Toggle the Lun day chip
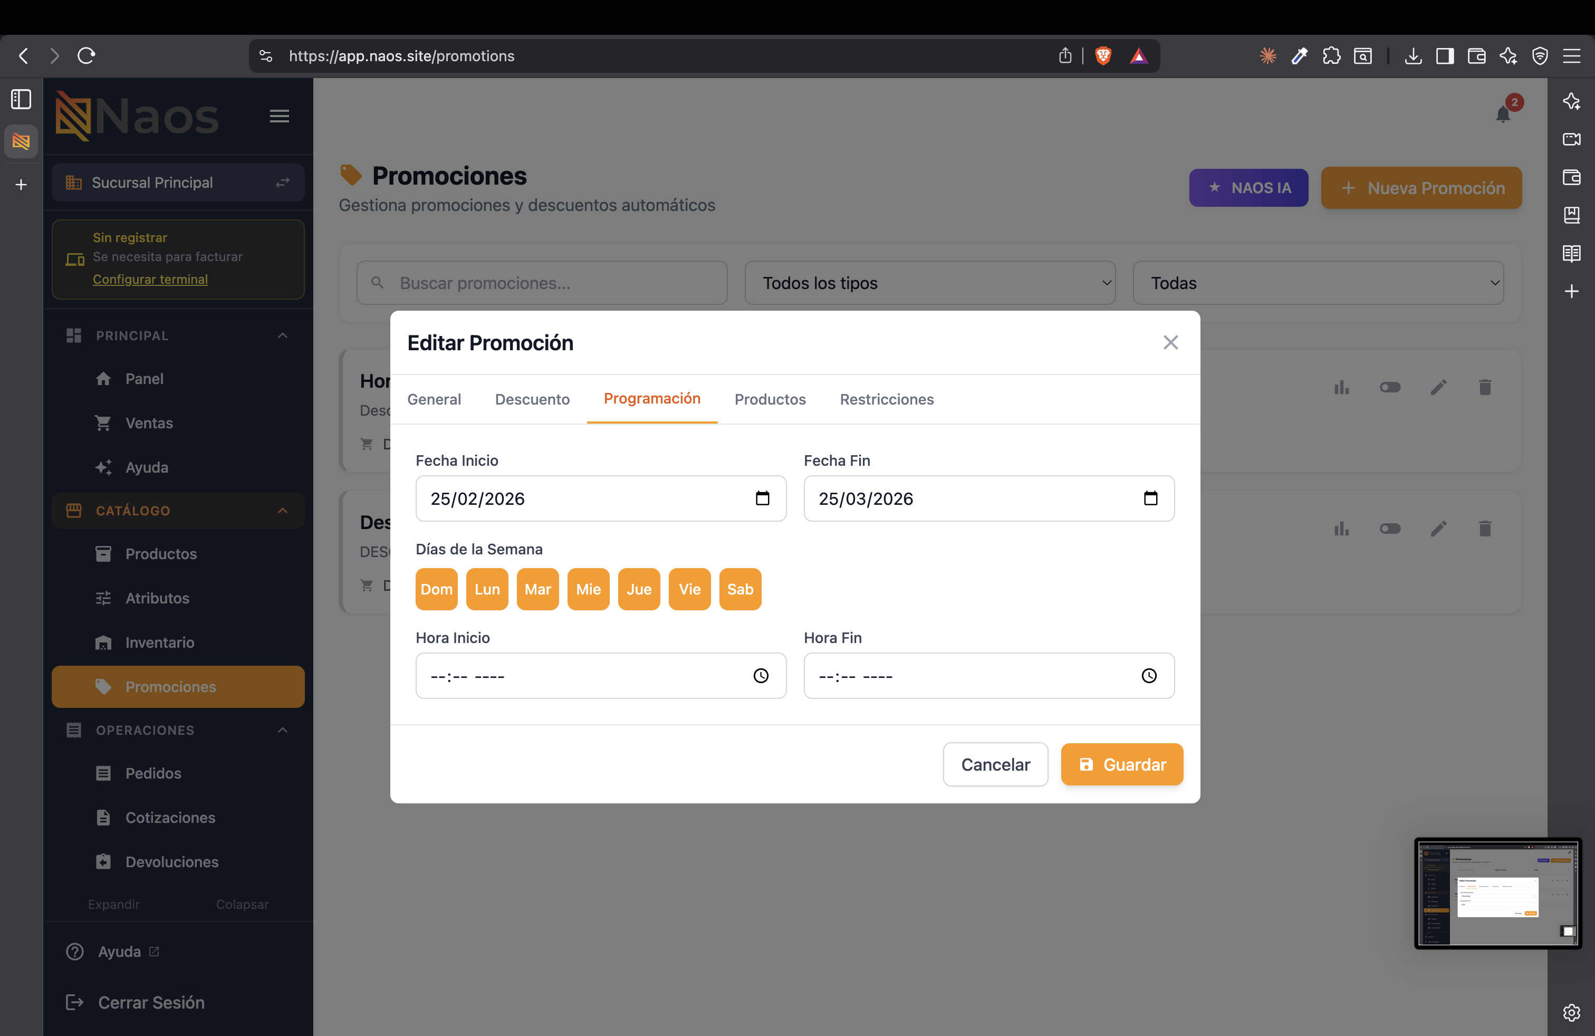 [x=487, y=589]
